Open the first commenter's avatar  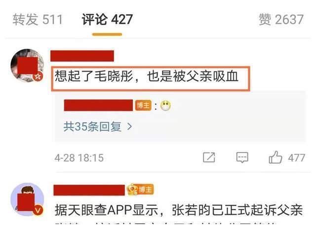tap(27, 66)
